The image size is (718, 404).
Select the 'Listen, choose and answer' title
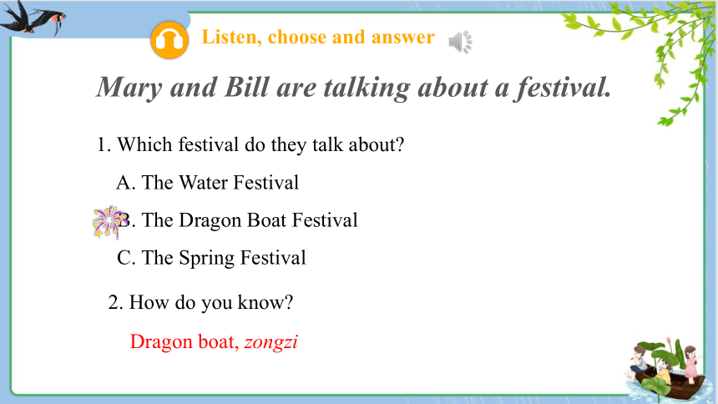click(318, 37)
